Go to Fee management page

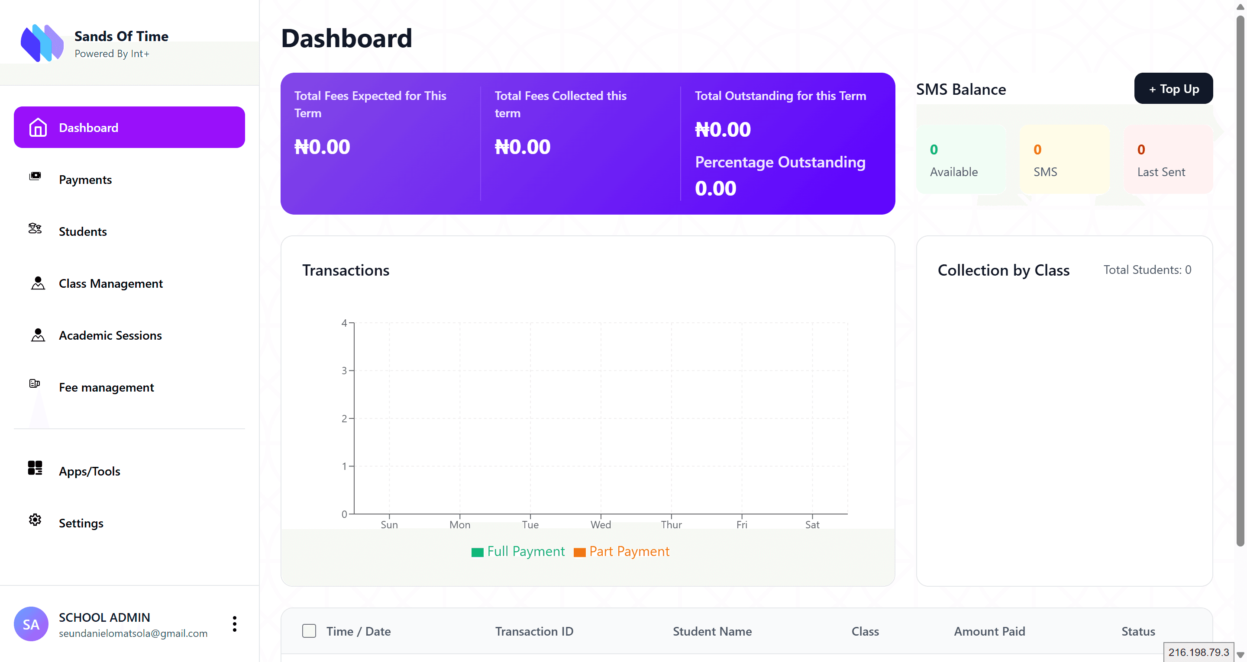106,387
